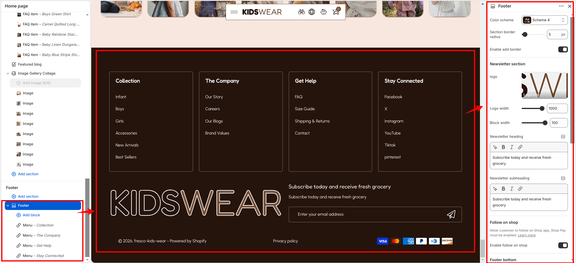Click the Block width value field
576x263 pixels.
point(559,123)
